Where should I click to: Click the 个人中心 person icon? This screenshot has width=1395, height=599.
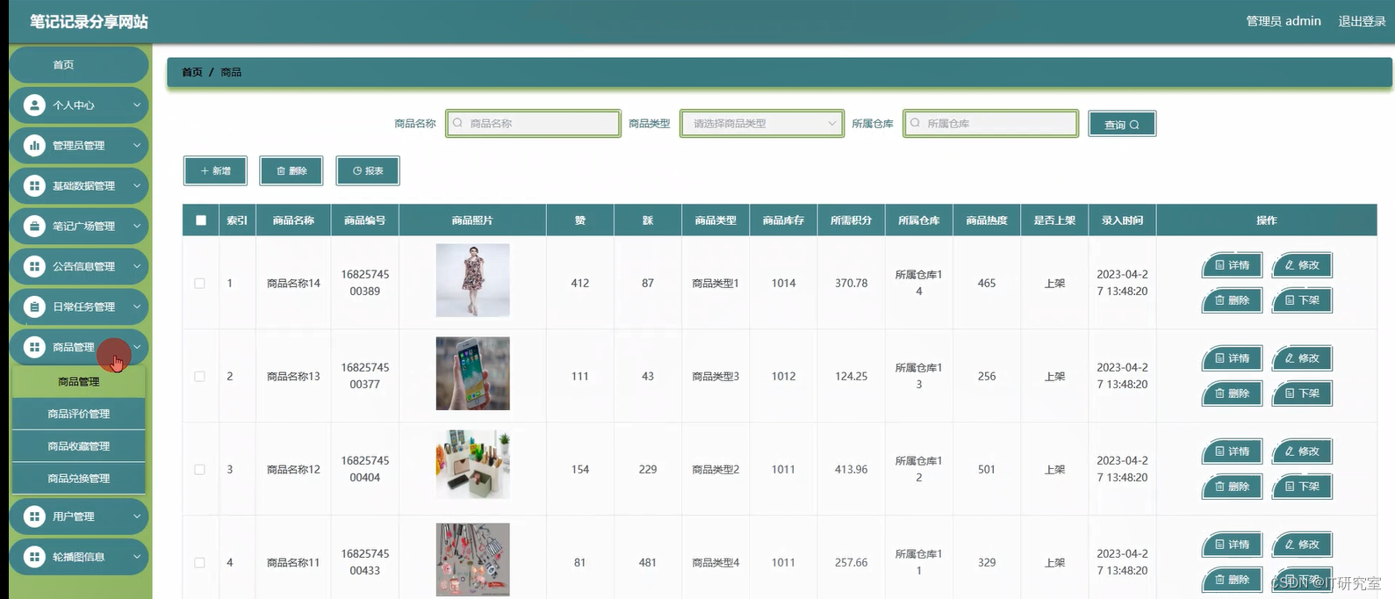pos(34,105)
